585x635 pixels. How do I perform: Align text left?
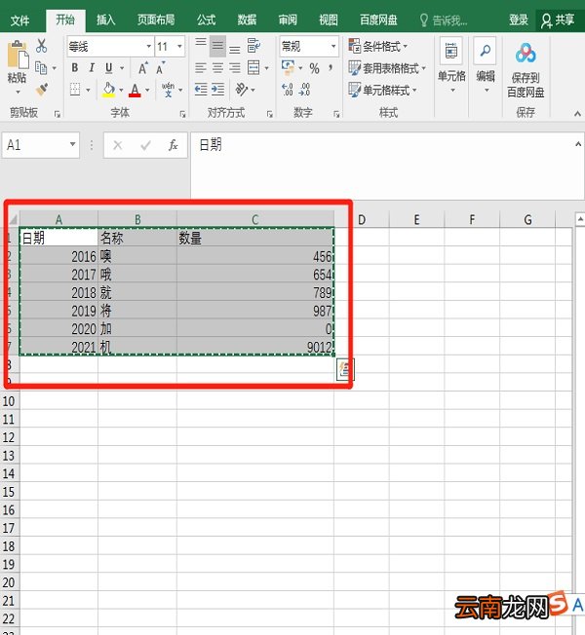[201, 68]
